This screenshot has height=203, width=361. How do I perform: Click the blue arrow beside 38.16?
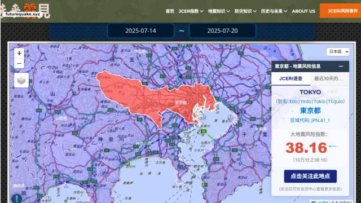tap(332, 146)
